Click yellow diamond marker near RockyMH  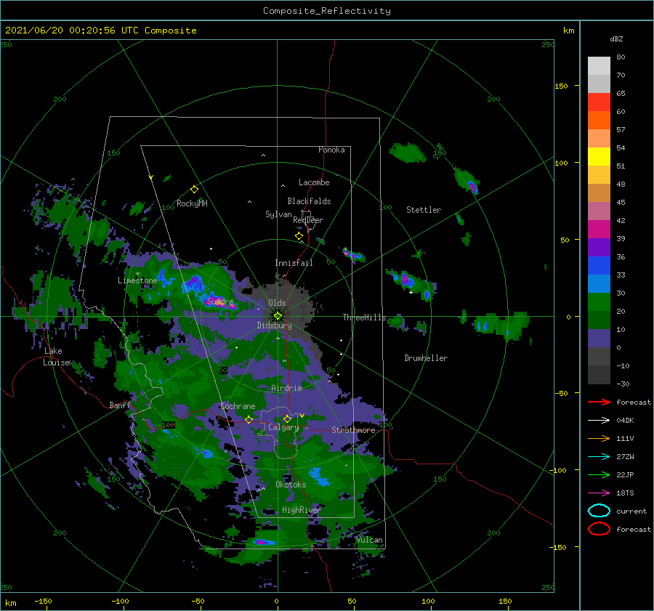pos(194,190)
